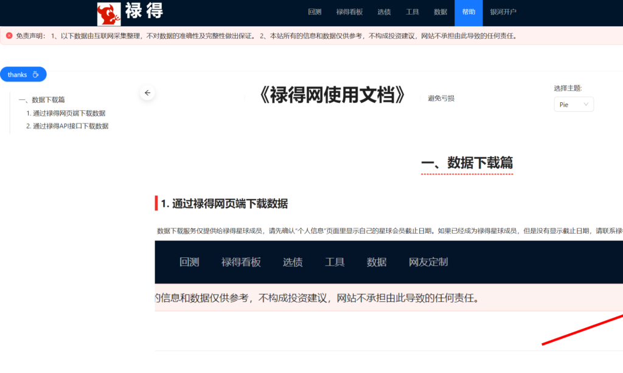Jump to 一、数据下载篇 in the outline
This screenshot has height=373, width=623.
coord(42,100)
